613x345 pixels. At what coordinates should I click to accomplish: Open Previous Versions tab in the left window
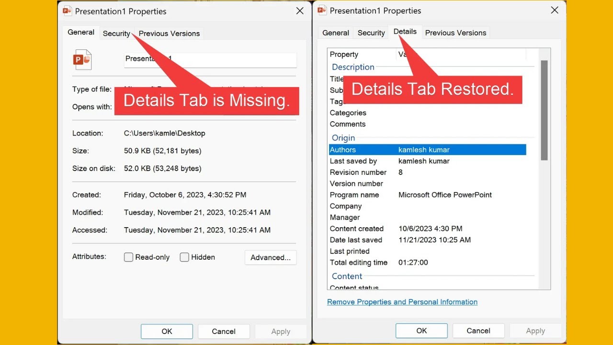point(169,34)
